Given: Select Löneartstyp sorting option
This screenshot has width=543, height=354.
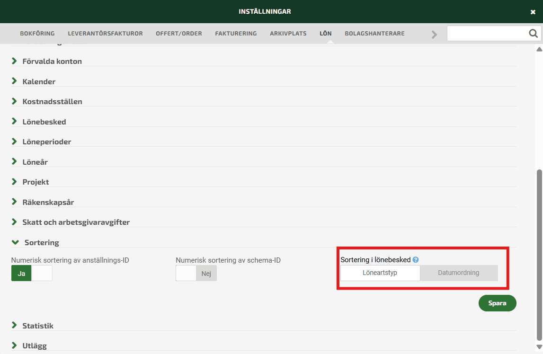Looking at the screenshot, I should [x=380, y=273].
